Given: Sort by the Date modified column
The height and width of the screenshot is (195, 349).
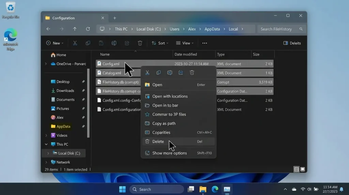Looking at the screenshot, I should [194, 54].
